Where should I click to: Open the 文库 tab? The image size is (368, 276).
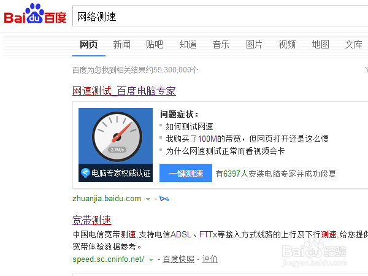(x=353, y=44)
